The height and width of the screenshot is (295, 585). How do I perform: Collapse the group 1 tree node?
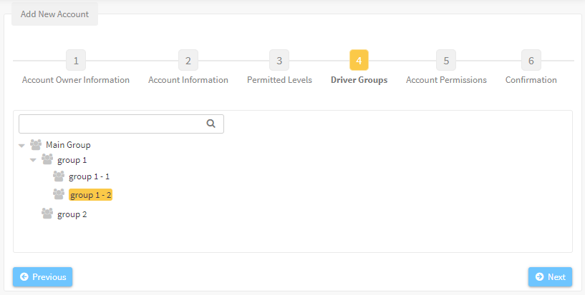coord(33,160)
